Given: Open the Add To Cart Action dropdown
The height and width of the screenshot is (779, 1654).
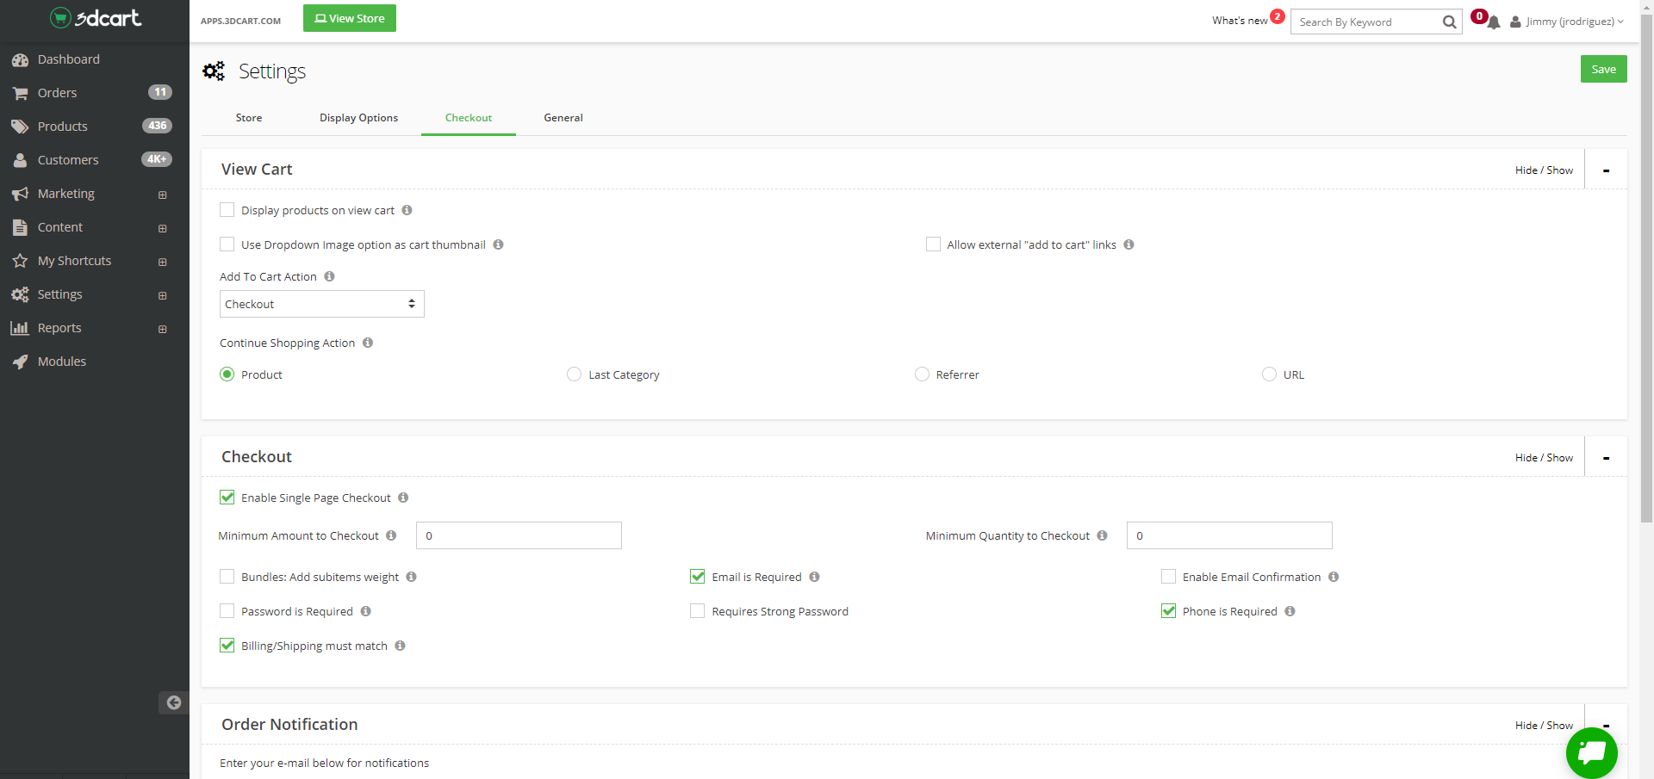Looking at the screenshot, I should pos(321,304).
